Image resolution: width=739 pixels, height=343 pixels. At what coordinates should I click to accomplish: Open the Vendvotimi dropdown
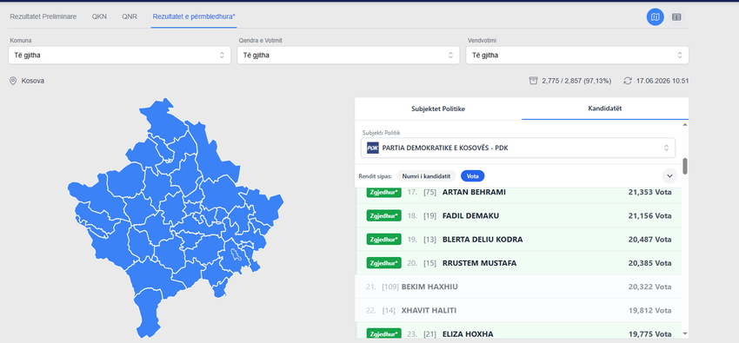[x=577, y=55]
